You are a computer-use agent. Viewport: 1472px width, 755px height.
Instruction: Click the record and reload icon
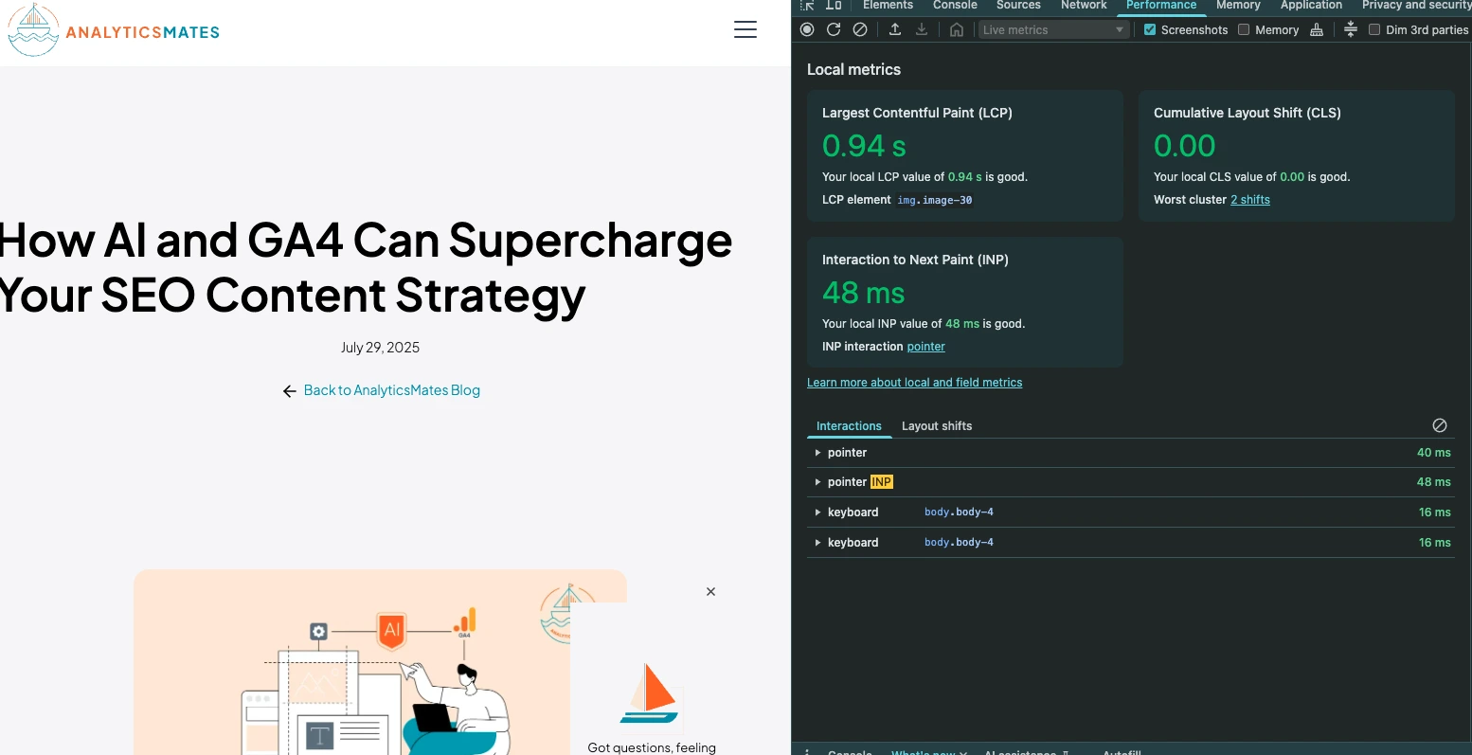coord(834,29)
